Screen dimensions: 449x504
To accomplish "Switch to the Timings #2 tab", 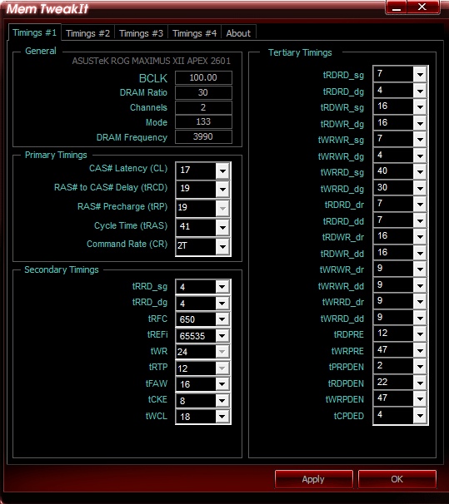I will click(x=87, y=33).
